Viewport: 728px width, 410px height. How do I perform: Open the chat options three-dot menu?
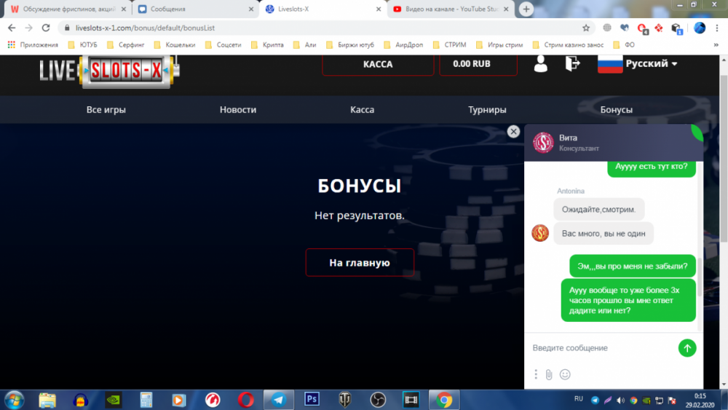(536, 374)
